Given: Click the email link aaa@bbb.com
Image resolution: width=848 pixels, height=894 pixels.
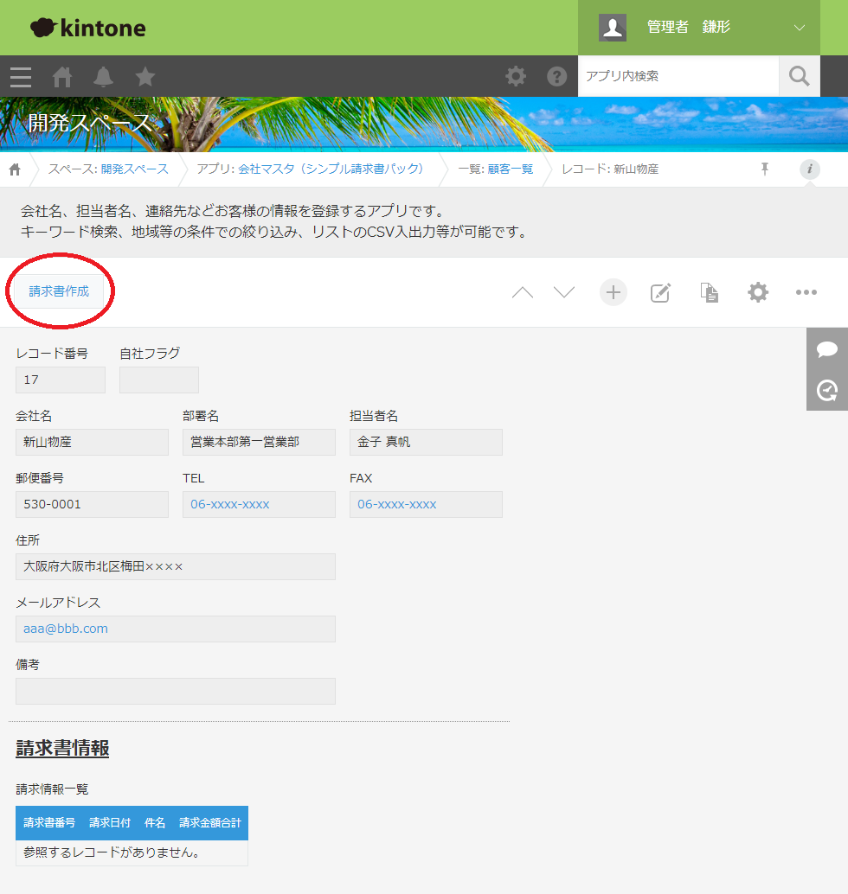Looking at the screenshot, I should pos(66,629).
